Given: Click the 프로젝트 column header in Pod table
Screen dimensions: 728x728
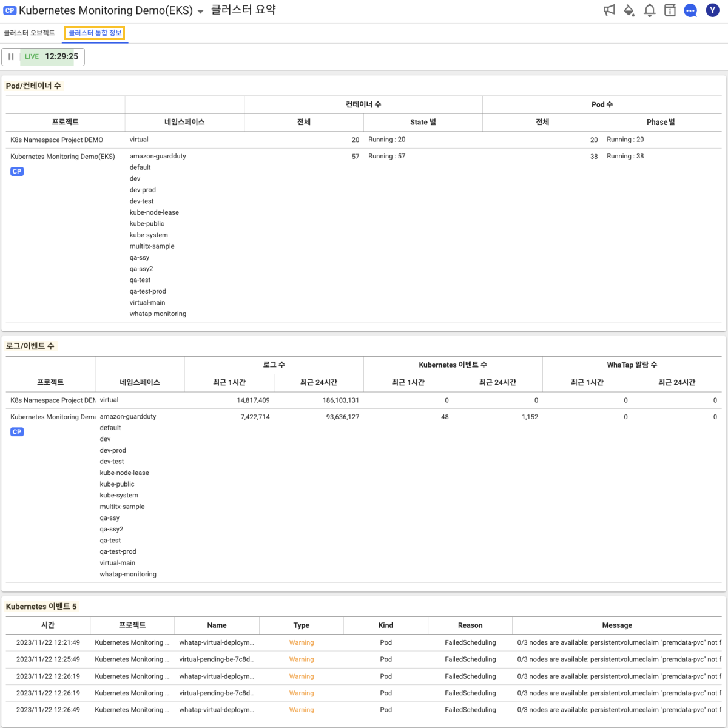Looking at the screenshot, I should (65, 122).
